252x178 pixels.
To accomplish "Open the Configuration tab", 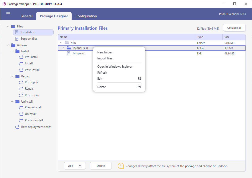I will tap(86, 16).
